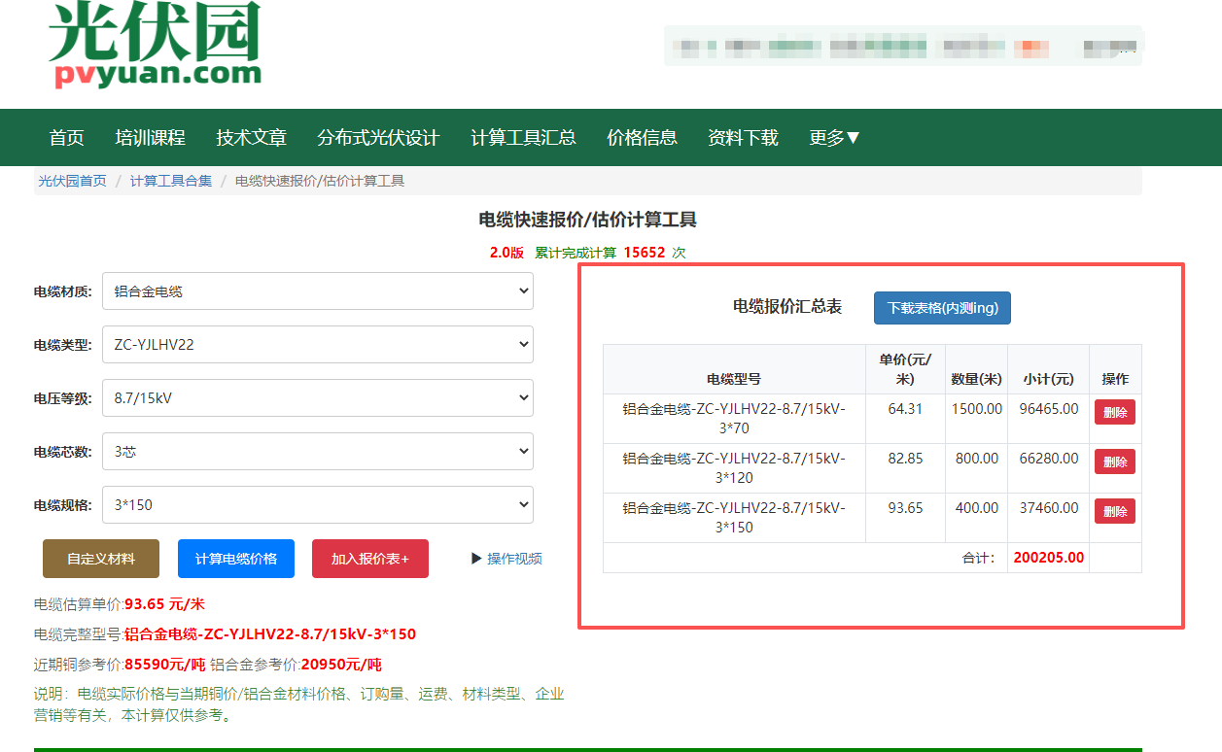Open the 电缆材质 dropdown
1222x752 pixels.
tap(317, 291)
